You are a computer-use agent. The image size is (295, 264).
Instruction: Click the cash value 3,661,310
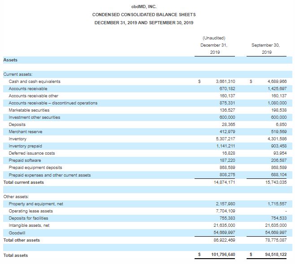225,82
